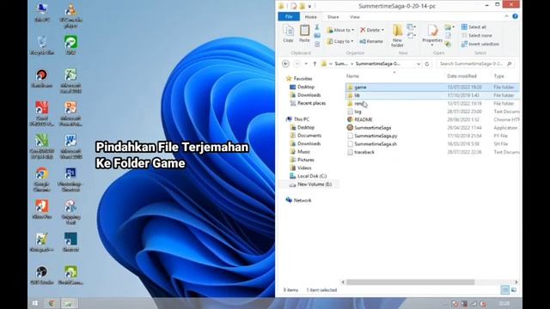Open Local Disk (C:) in navigation pane
550x309 pixels.
coord(308,176)
